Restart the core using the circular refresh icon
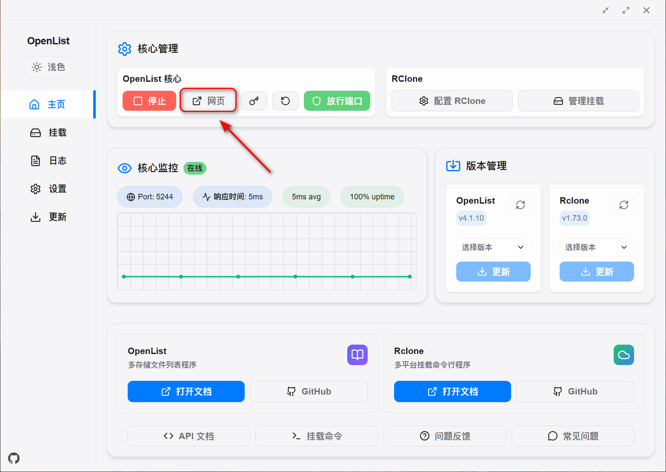 286,101
